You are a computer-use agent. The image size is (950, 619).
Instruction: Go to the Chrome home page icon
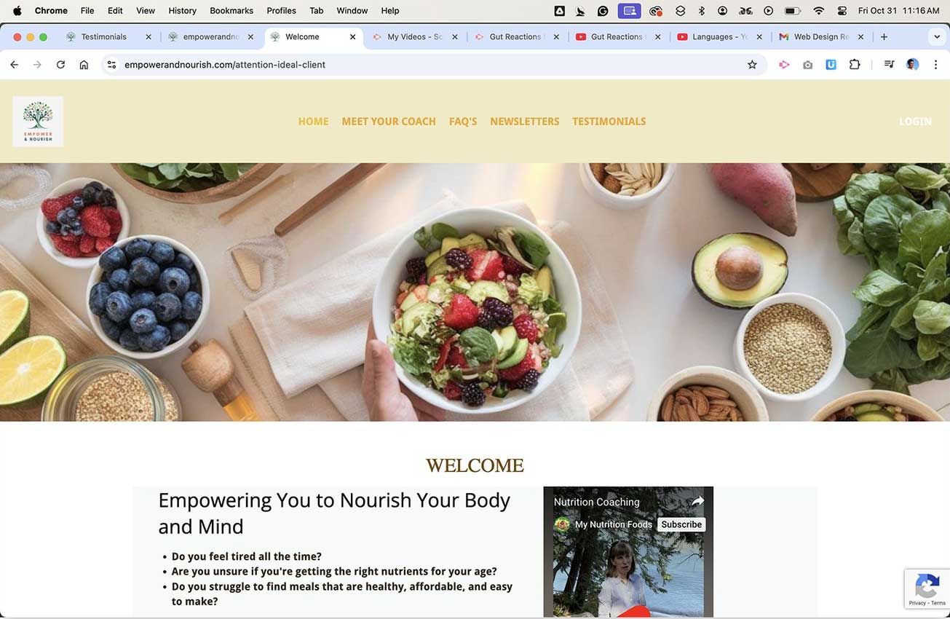click(x=84, y=65)
